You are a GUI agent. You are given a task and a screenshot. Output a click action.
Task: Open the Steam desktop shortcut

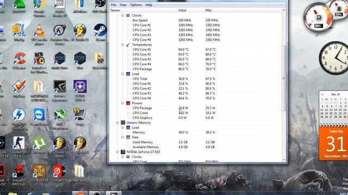100,32
